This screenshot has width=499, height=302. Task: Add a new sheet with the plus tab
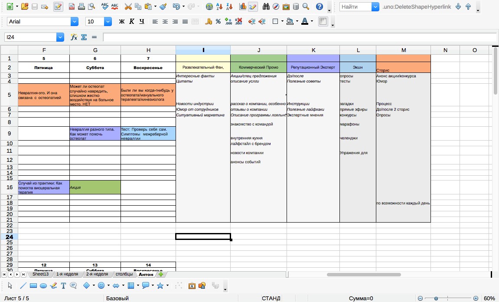[161, 274]
